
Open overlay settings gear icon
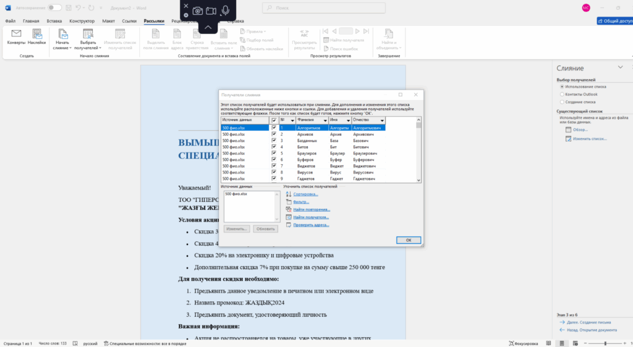[185, 15]
